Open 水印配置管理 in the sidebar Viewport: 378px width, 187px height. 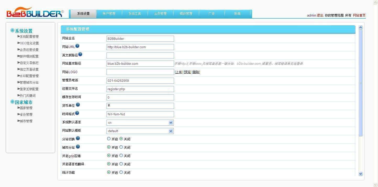click(29, 76)
